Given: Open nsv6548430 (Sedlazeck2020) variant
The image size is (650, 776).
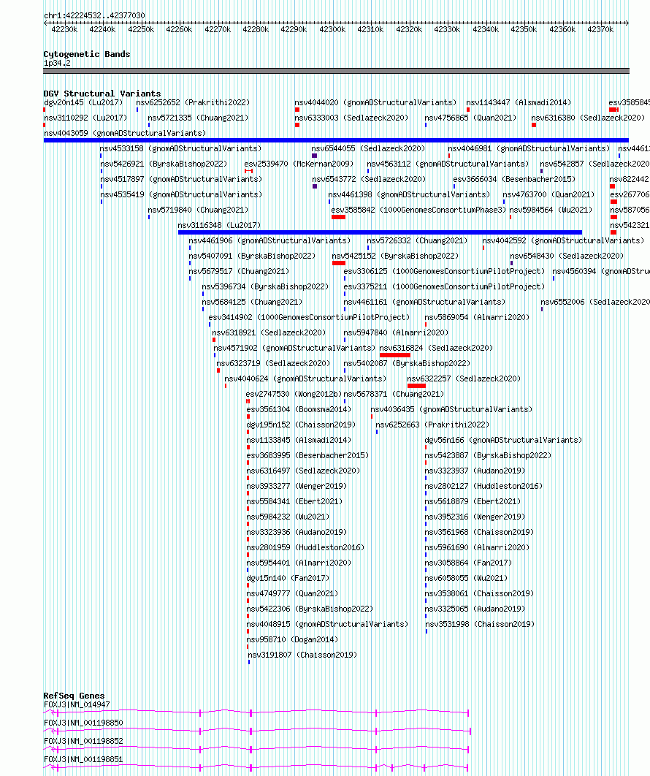Looking at the screenshot, I should (567, 256).
